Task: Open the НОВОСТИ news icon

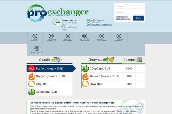Action: click(51, 36)
